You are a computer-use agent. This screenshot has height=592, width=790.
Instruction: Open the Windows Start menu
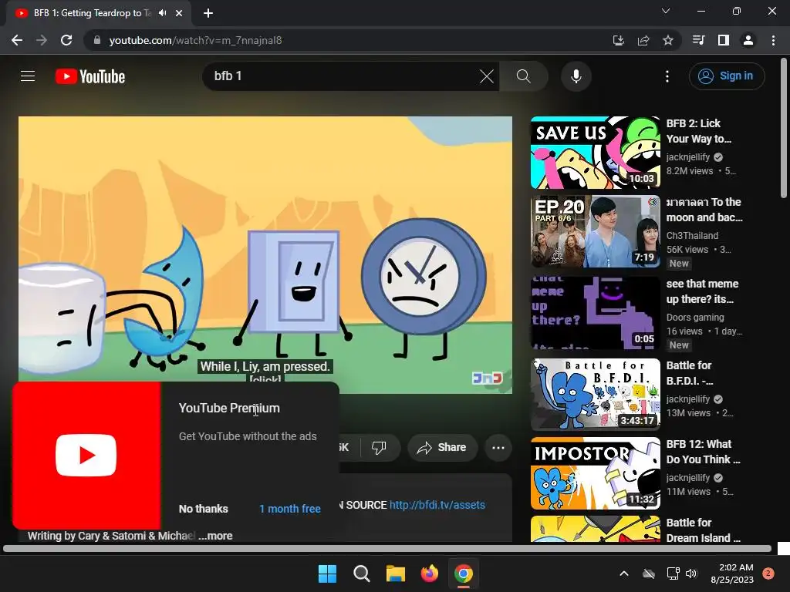(327, 573)
